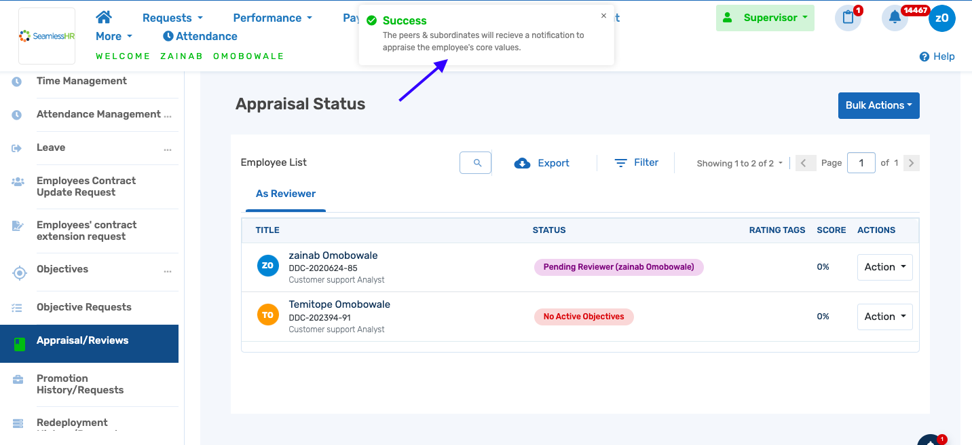Open Action dropdown for Temitope Omobowale

(884, 317)
